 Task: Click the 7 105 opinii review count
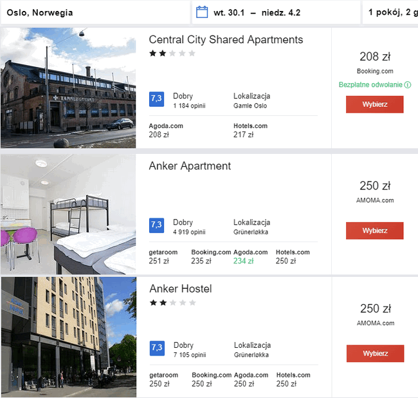(x=190, y=355)
